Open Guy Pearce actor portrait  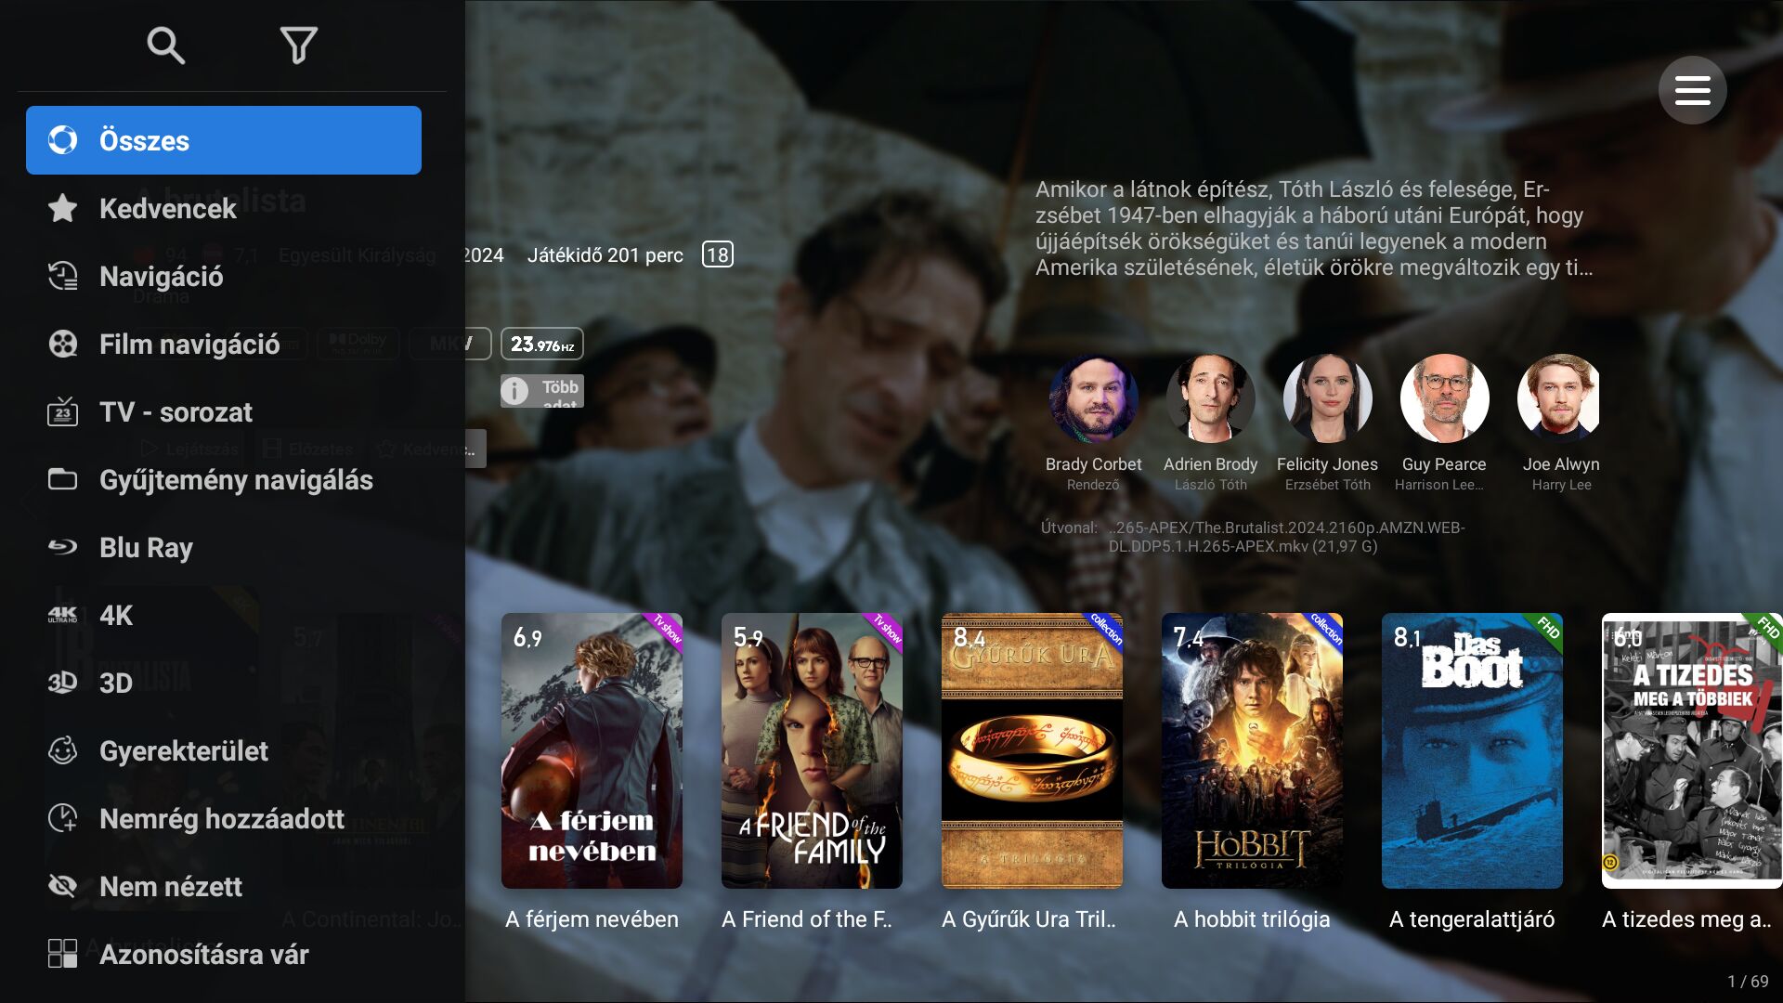pyautogui.click(x=1444, y=398)
